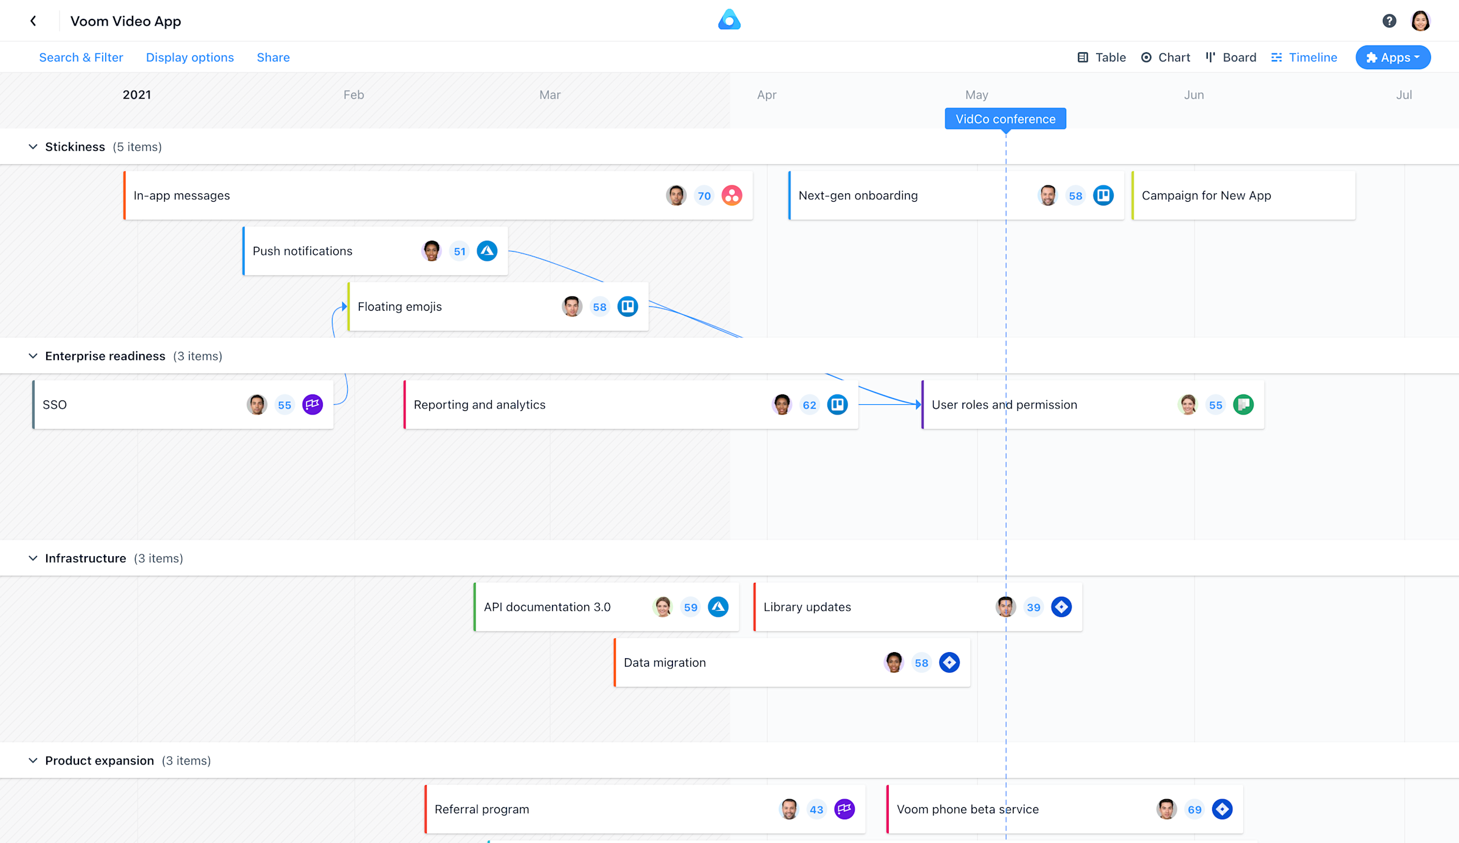Open the Display options menu
The image size is (1459, 843).
point(190,57)
